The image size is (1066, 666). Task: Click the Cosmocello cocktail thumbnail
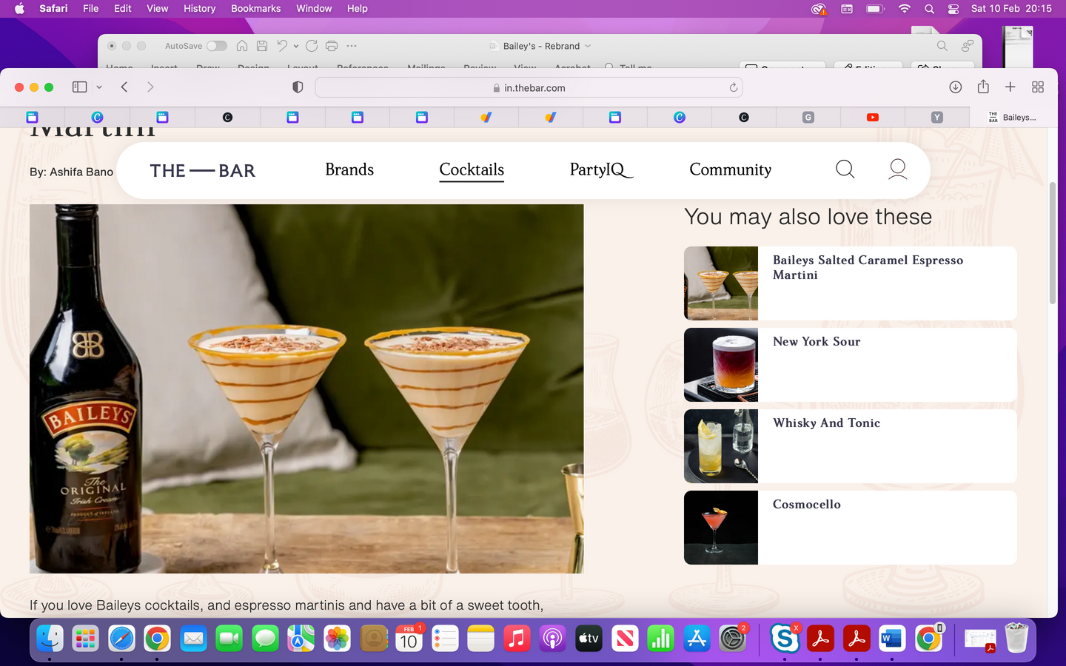[x=721, y=528]
